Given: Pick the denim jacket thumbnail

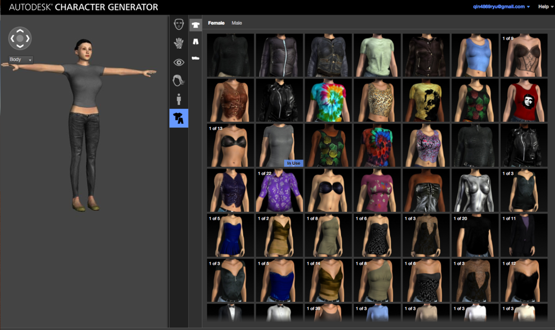Looking at the screenshot, I should tap(328, 55).
